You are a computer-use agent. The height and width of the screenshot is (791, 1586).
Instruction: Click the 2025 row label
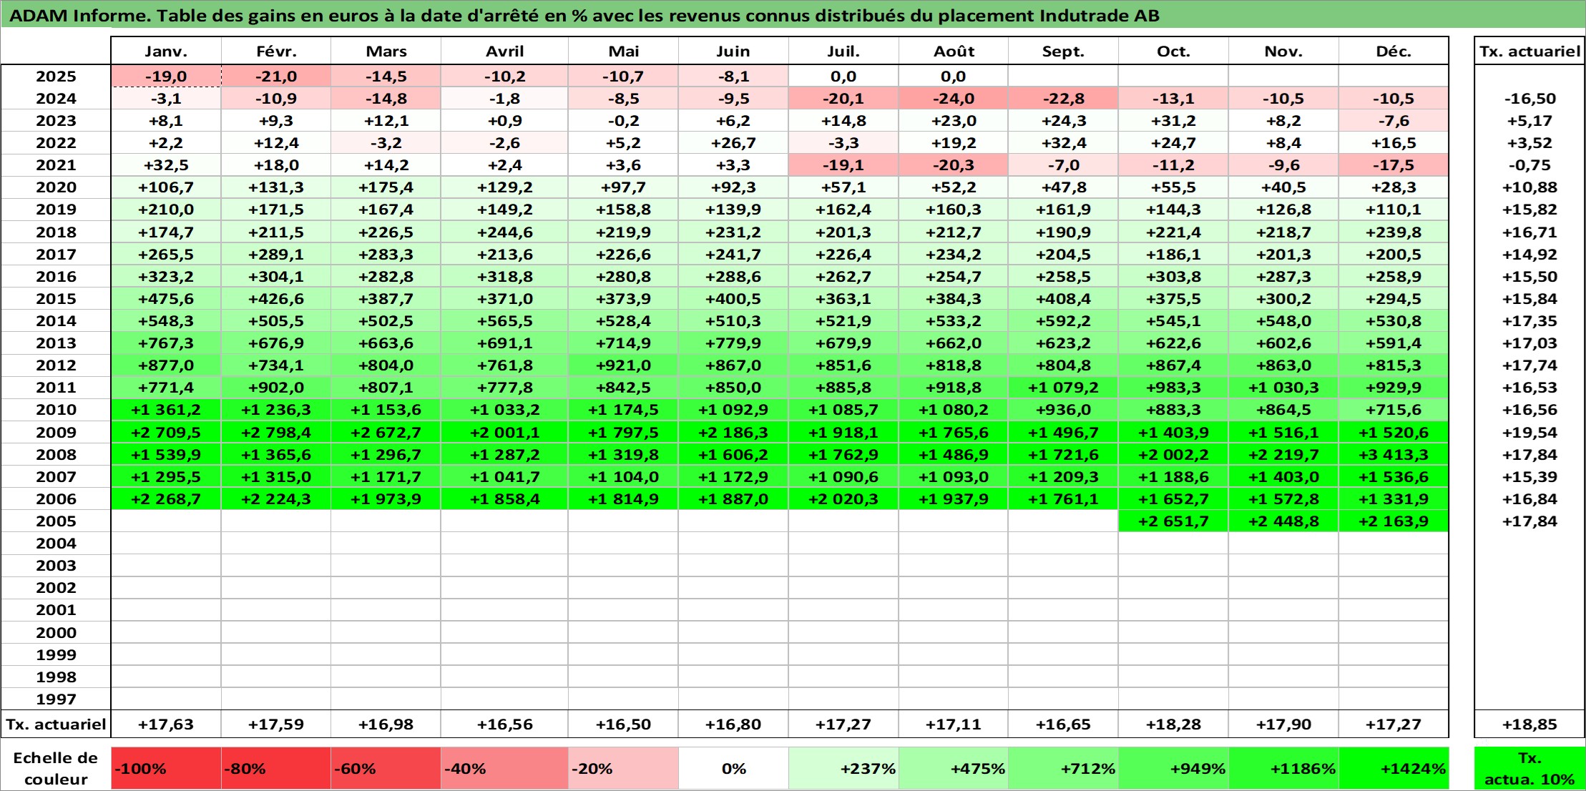(56, 77)
